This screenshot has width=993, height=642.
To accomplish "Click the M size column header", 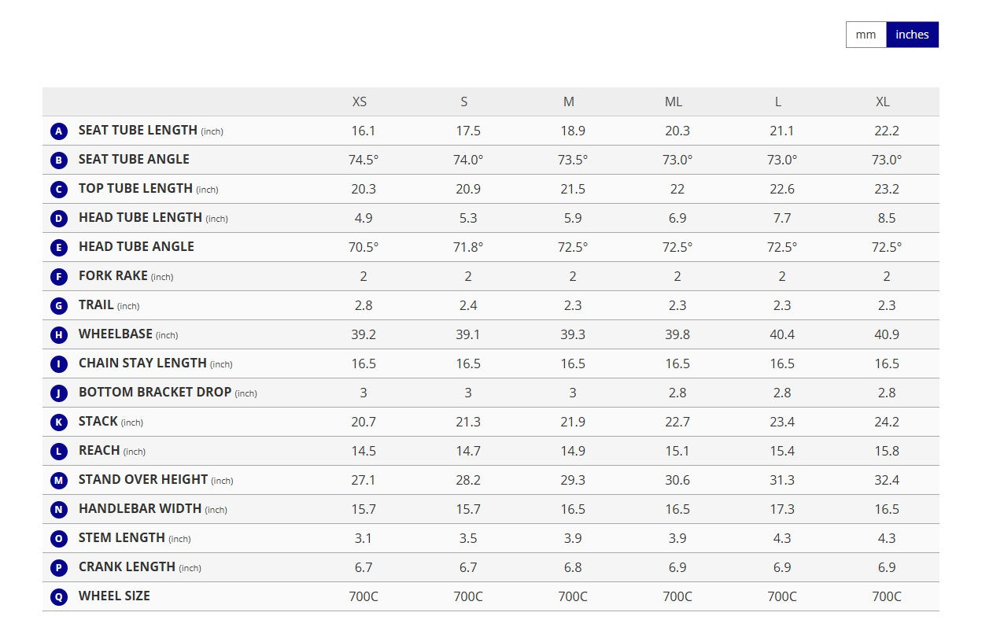I will point(569,102).
